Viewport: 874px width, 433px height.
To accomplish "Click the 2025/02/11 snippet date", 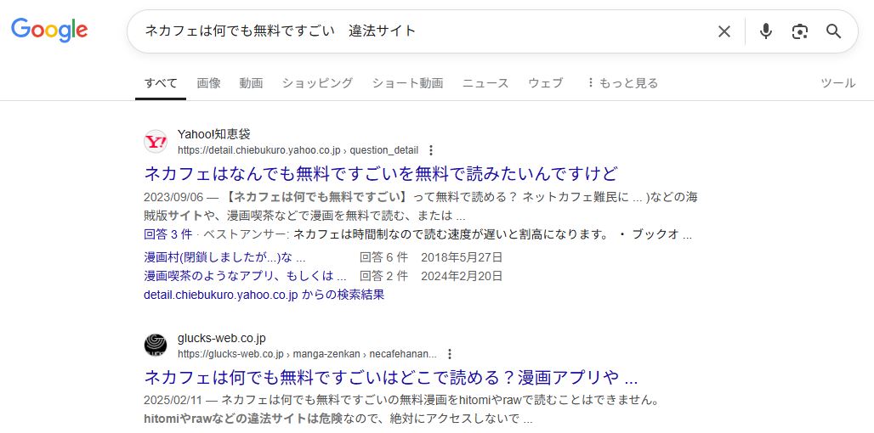I will [173, 400].
